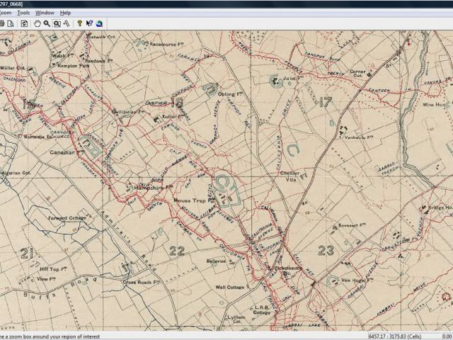Image resolution: width=453 pixels, height=340 pixels.
Task: Click the Well Cottage map label
Action: pyautogui.click(x=230, y=287)
